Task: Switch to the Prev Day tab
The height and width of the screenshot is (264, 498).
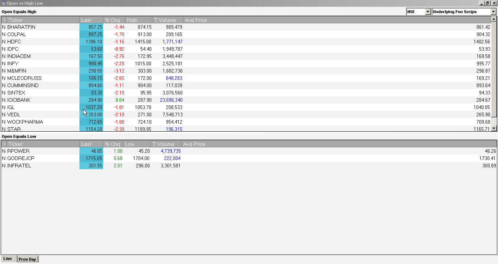Action: 27,259
